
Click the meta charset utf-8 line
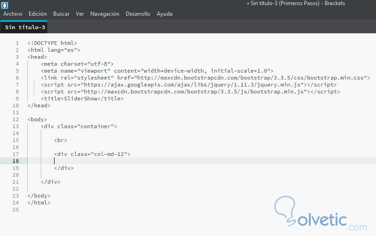point(77,64)
